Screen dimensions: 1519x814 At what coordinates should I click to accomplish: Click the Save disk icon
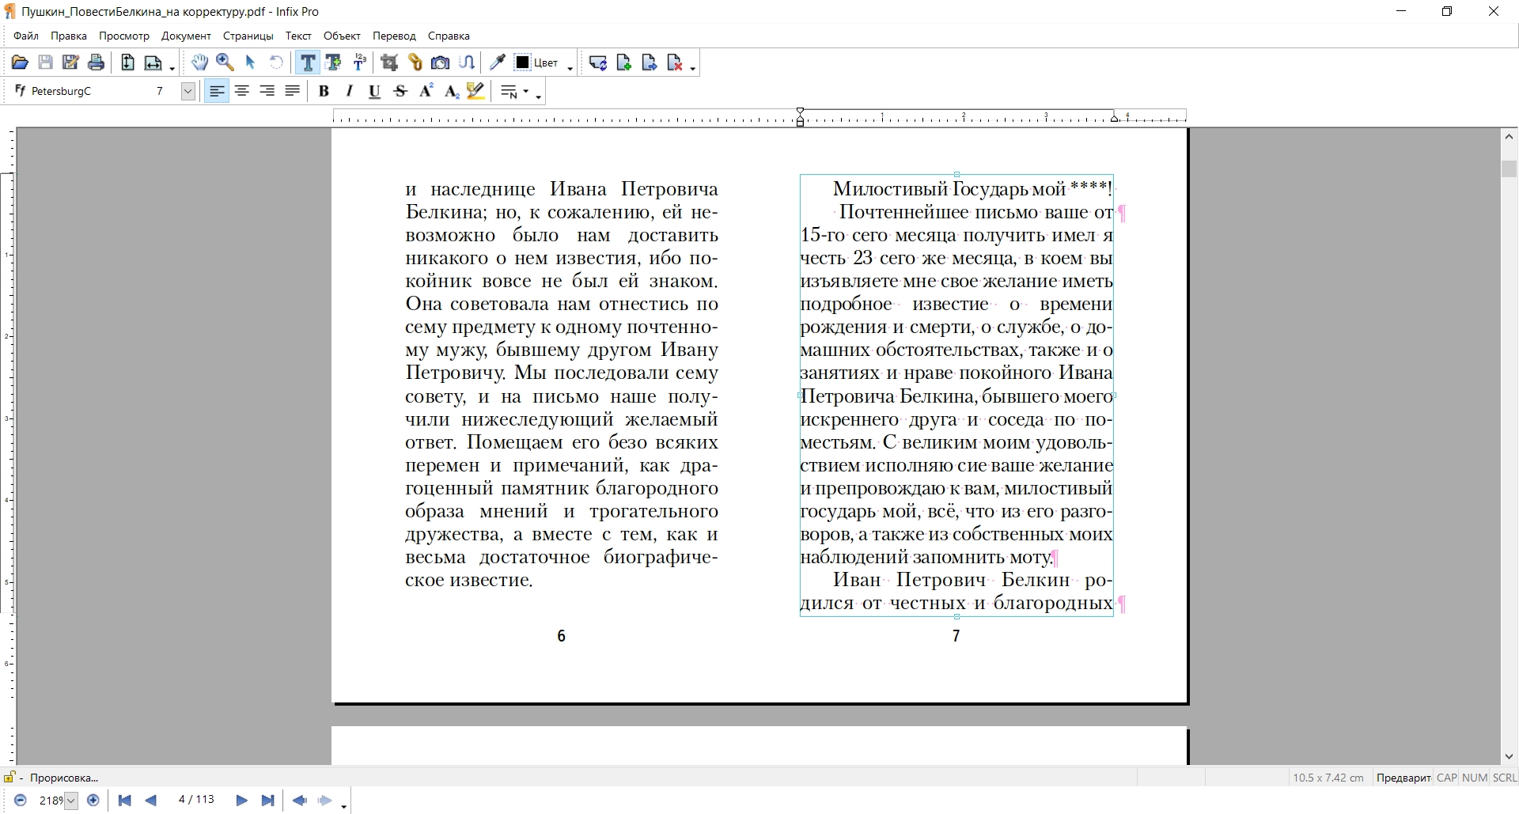pyautogui.click(x=45, y=62)
